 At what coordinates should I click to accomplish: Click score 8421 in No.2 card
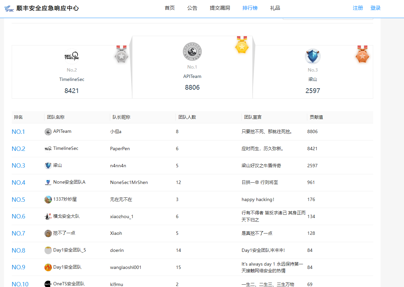[x=72, y=91]
